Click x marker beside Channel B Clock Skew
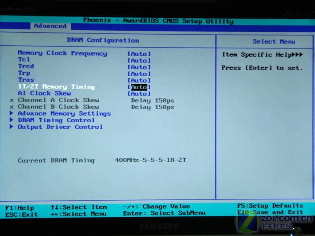 click(x=12, y=107)
